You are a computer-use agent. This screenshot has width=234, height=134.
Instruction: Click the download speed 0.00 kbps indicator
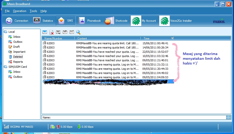85,127
